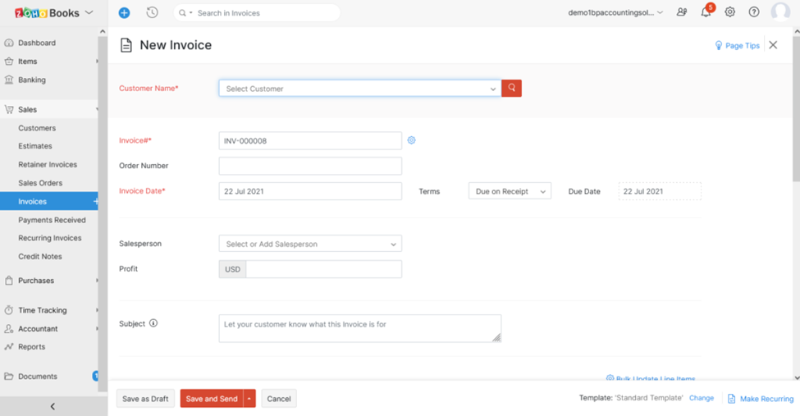The height and width of the screenshot is (416, 800).
Task: Click Save and Send button
Action: point(212,398)
